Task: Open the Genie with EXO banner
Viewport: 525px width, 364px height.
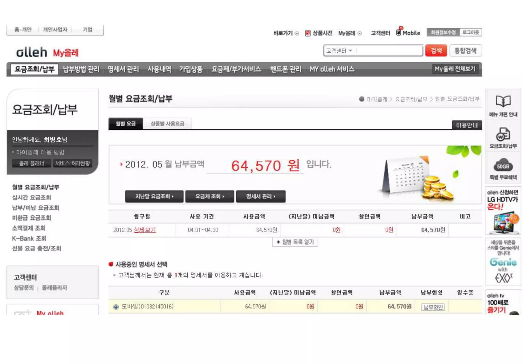Action: [x=503, y=262]
